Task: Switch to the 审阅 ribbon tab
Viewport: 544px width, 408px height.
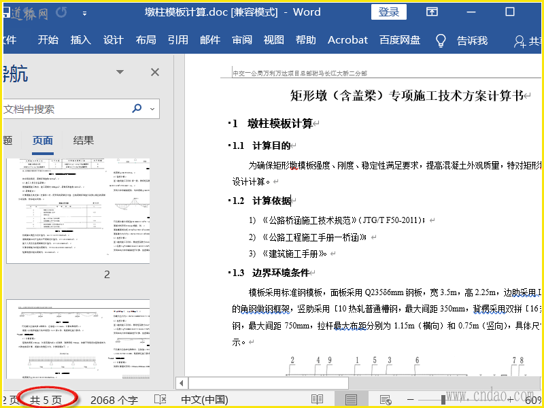Action: point(242,40)
